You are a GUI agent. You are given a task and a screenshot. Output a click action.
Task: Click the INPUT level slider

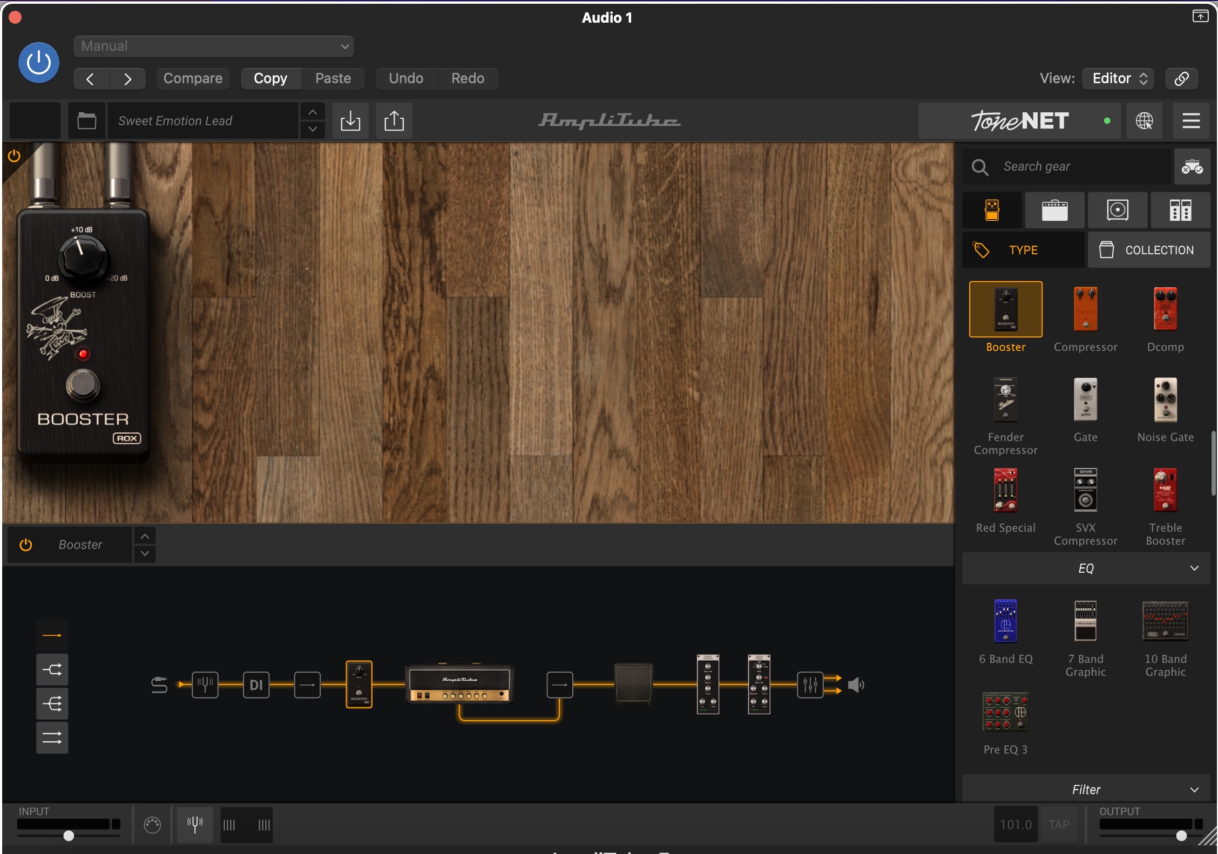pos(69,836)
